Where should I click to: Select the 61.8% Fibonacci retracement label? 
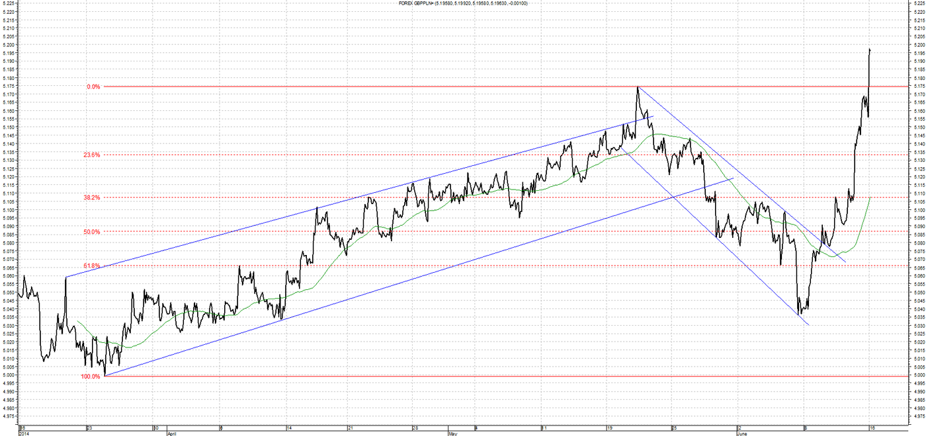(92, 266)
